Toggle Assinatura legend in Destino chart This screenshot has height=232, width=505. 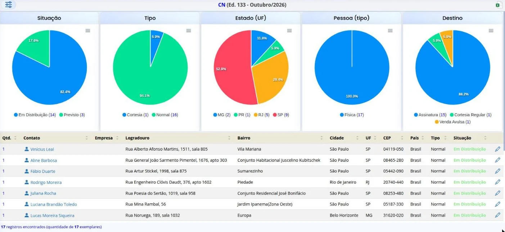click(x=430, y=115)
